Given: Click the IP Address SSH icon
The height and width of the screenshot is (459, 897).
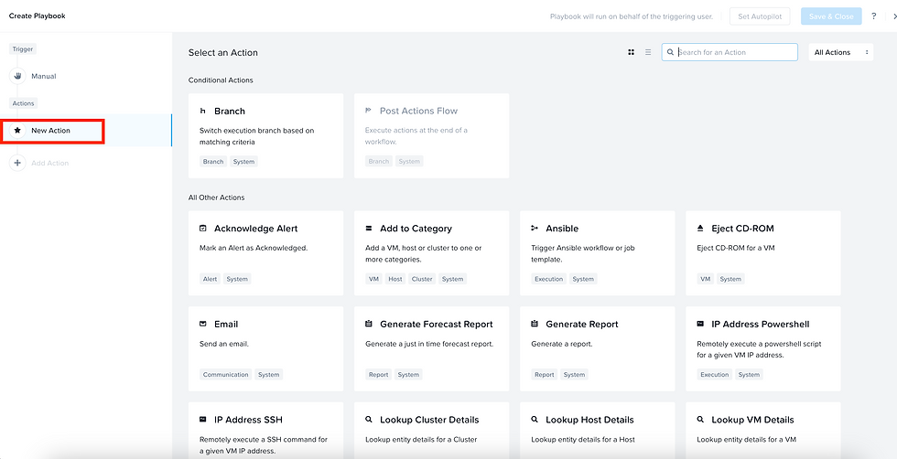Looking at the screenshot, I should pyautogui.click(x=202, y=419).
